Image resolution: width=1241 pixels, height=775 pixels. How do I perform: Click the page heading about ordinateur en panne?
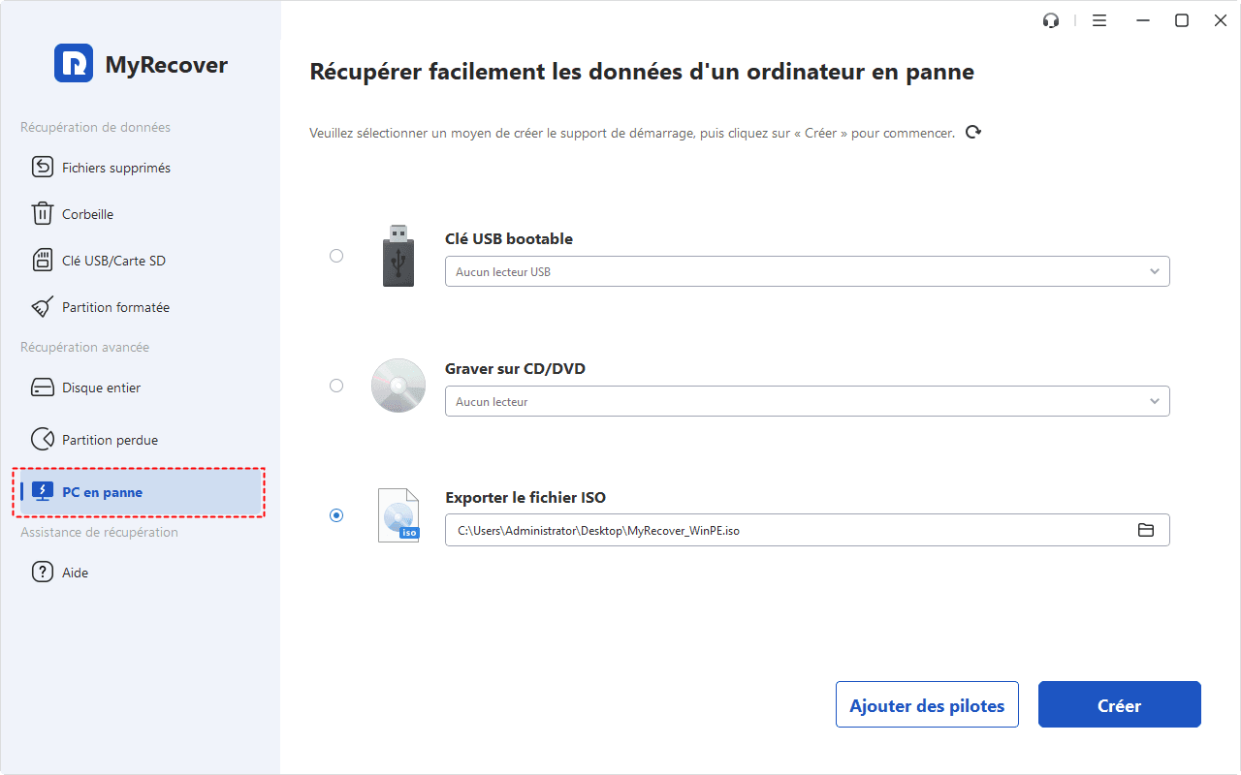642,72
